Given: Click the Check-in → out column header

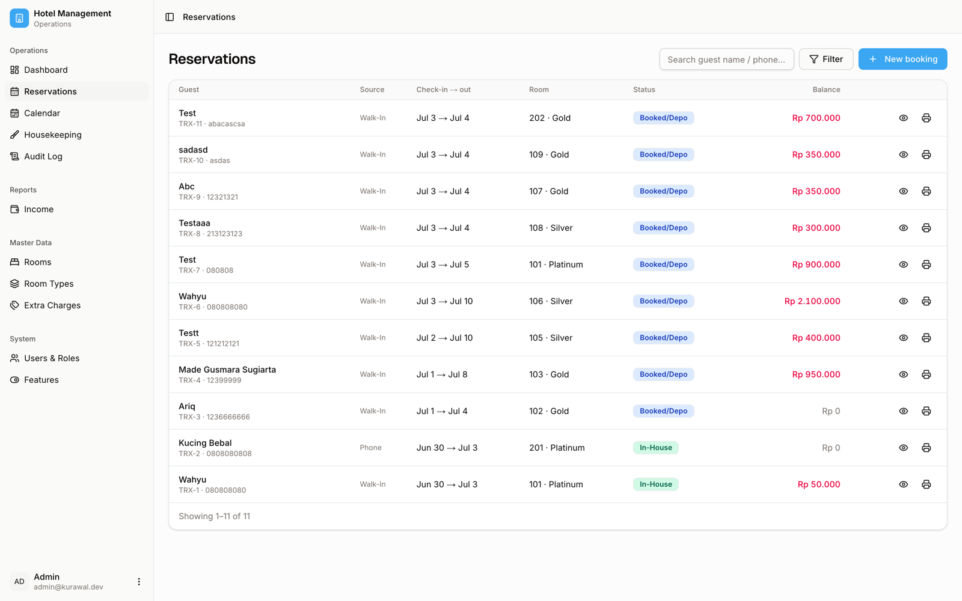Looking at the screenshot, I should [444, 90].
